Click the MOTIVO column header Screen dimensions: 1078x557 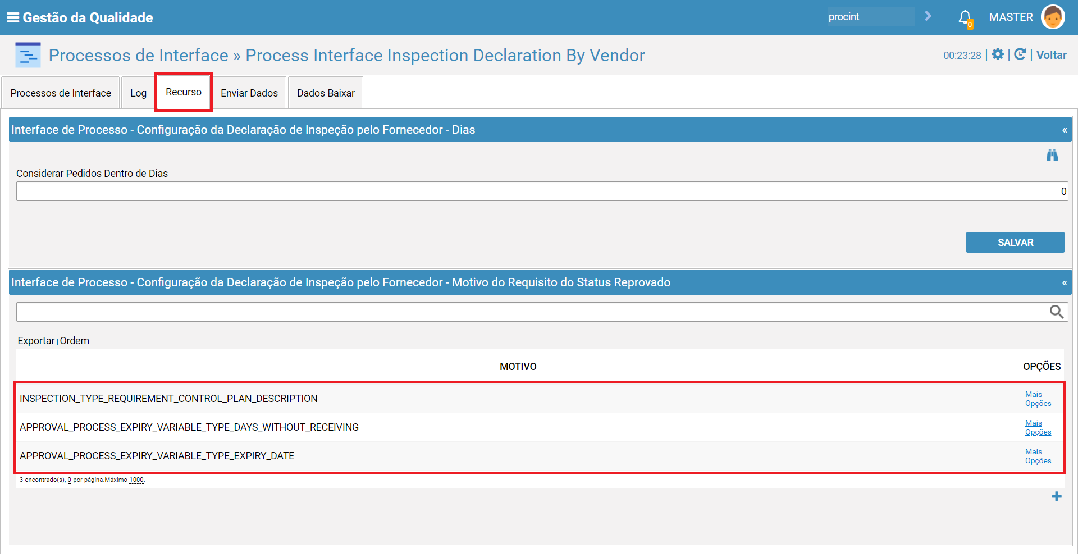[518, 367]
